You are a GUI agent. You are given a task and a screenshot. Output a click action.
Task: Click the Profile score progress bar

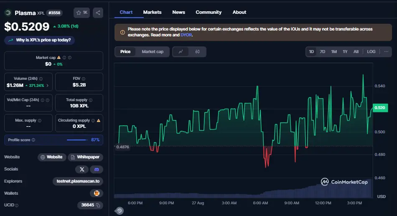tap(76, 140)
